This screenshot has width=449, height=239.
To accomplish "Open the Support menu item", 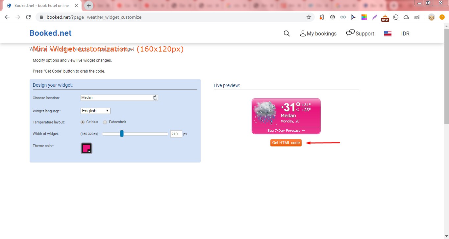I will 360,33.
